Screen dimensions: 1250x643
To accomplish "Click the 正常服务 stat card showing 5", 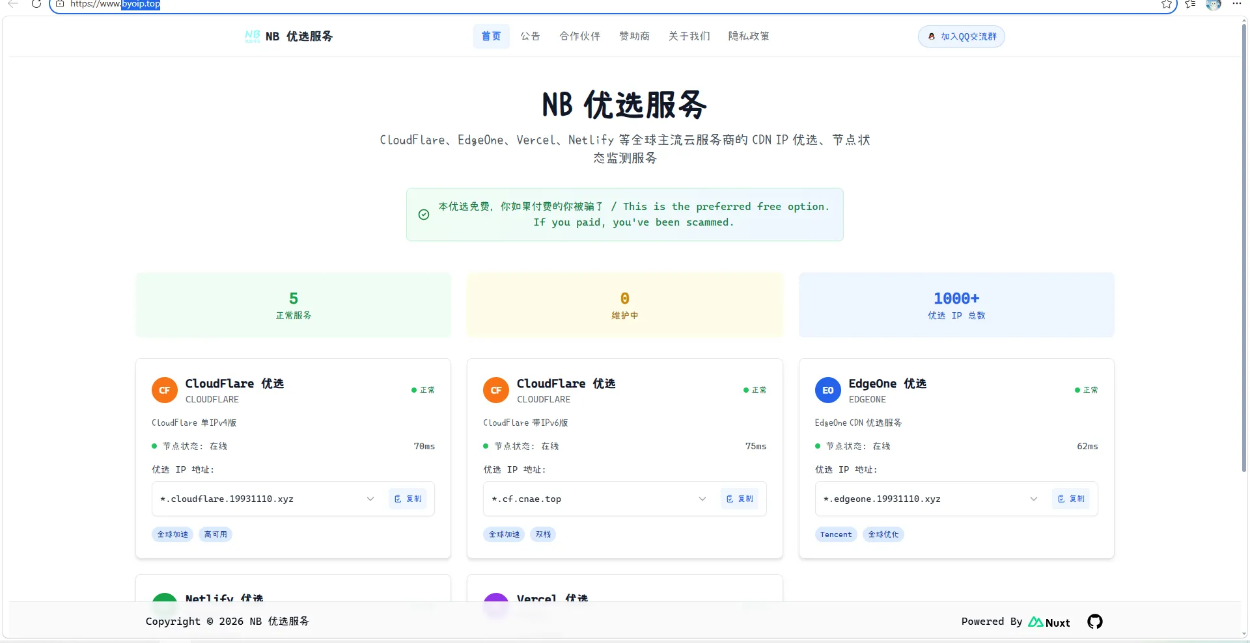I will coord(293,305).
